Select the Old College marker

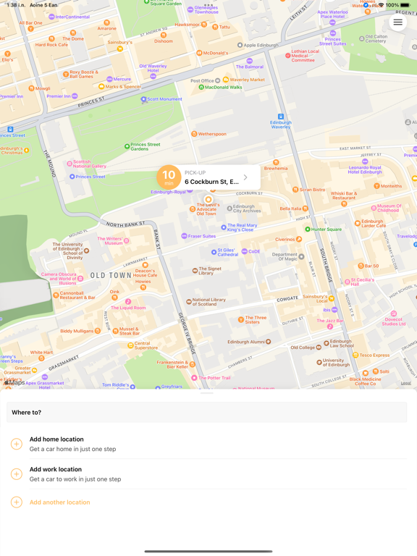[319, 347]
